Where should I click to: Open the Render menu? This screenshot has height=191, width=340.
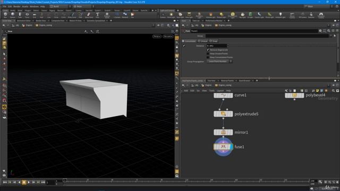pyautogui.click(x=16, y=6)
